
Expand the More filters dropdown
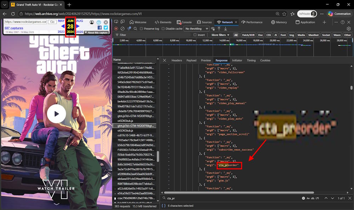coord(220,35)
